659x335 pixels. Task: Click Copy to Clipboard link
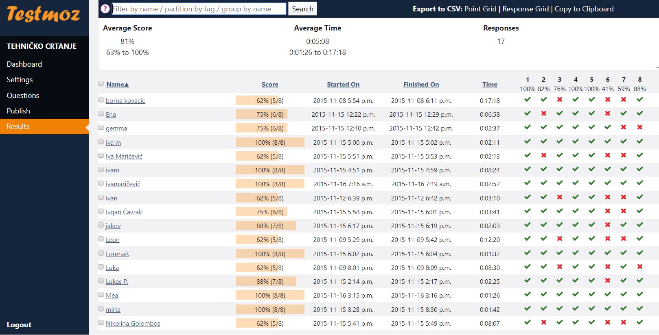click(x=584, y=9)
